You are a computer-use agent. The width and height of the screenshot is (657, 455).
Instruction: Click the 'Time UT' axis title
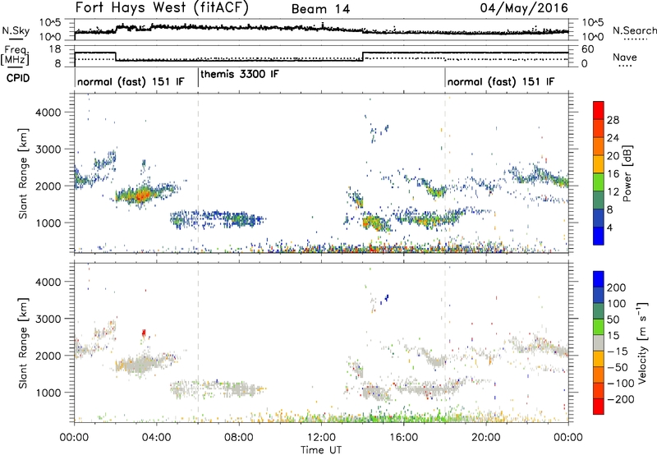coord(321,450)
